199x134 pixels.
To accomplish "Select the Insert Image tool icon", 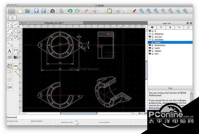I will [16, 57].
